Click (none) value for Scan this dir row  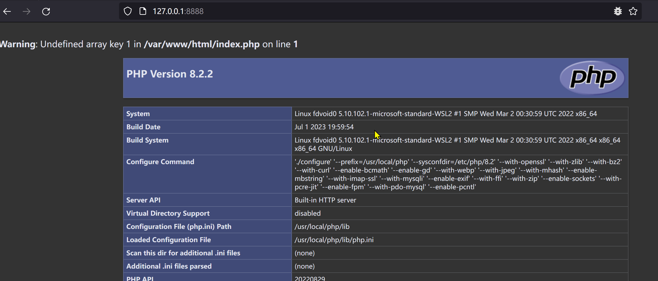[x=305, y=253]
